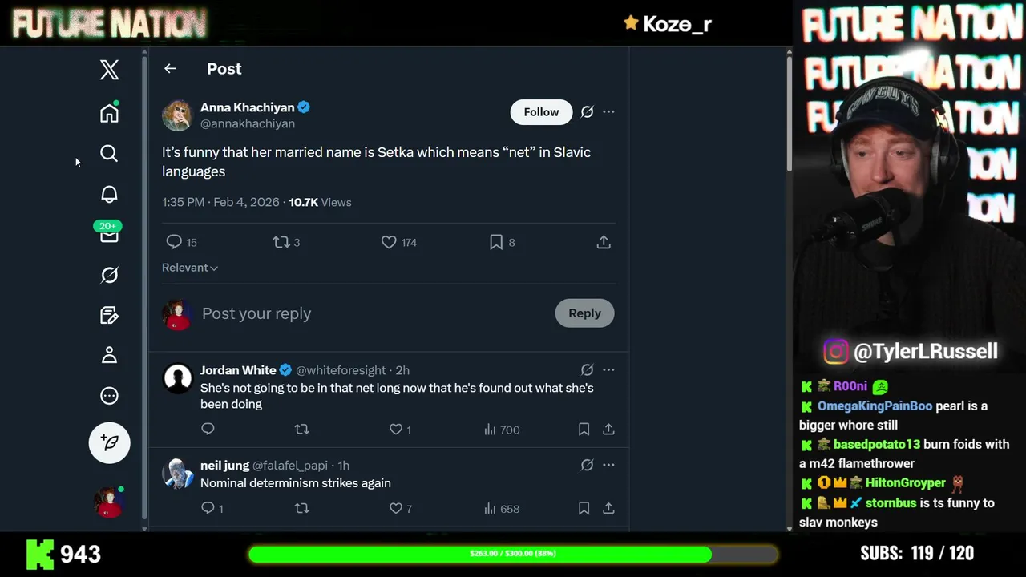Like Anna Khachiyan's post with 174 likes
This screenshot has width=1026, height=577.
[x=389, y=242]
